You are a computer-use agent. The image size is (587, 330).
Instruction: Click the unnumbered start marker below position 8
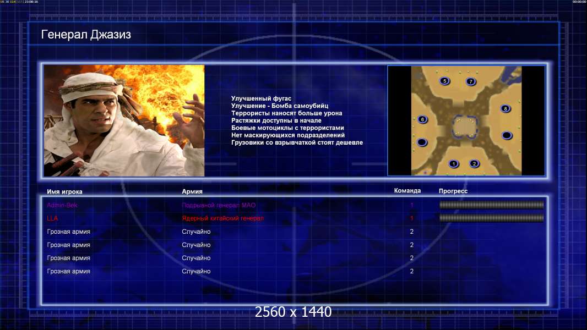point(507,135)
